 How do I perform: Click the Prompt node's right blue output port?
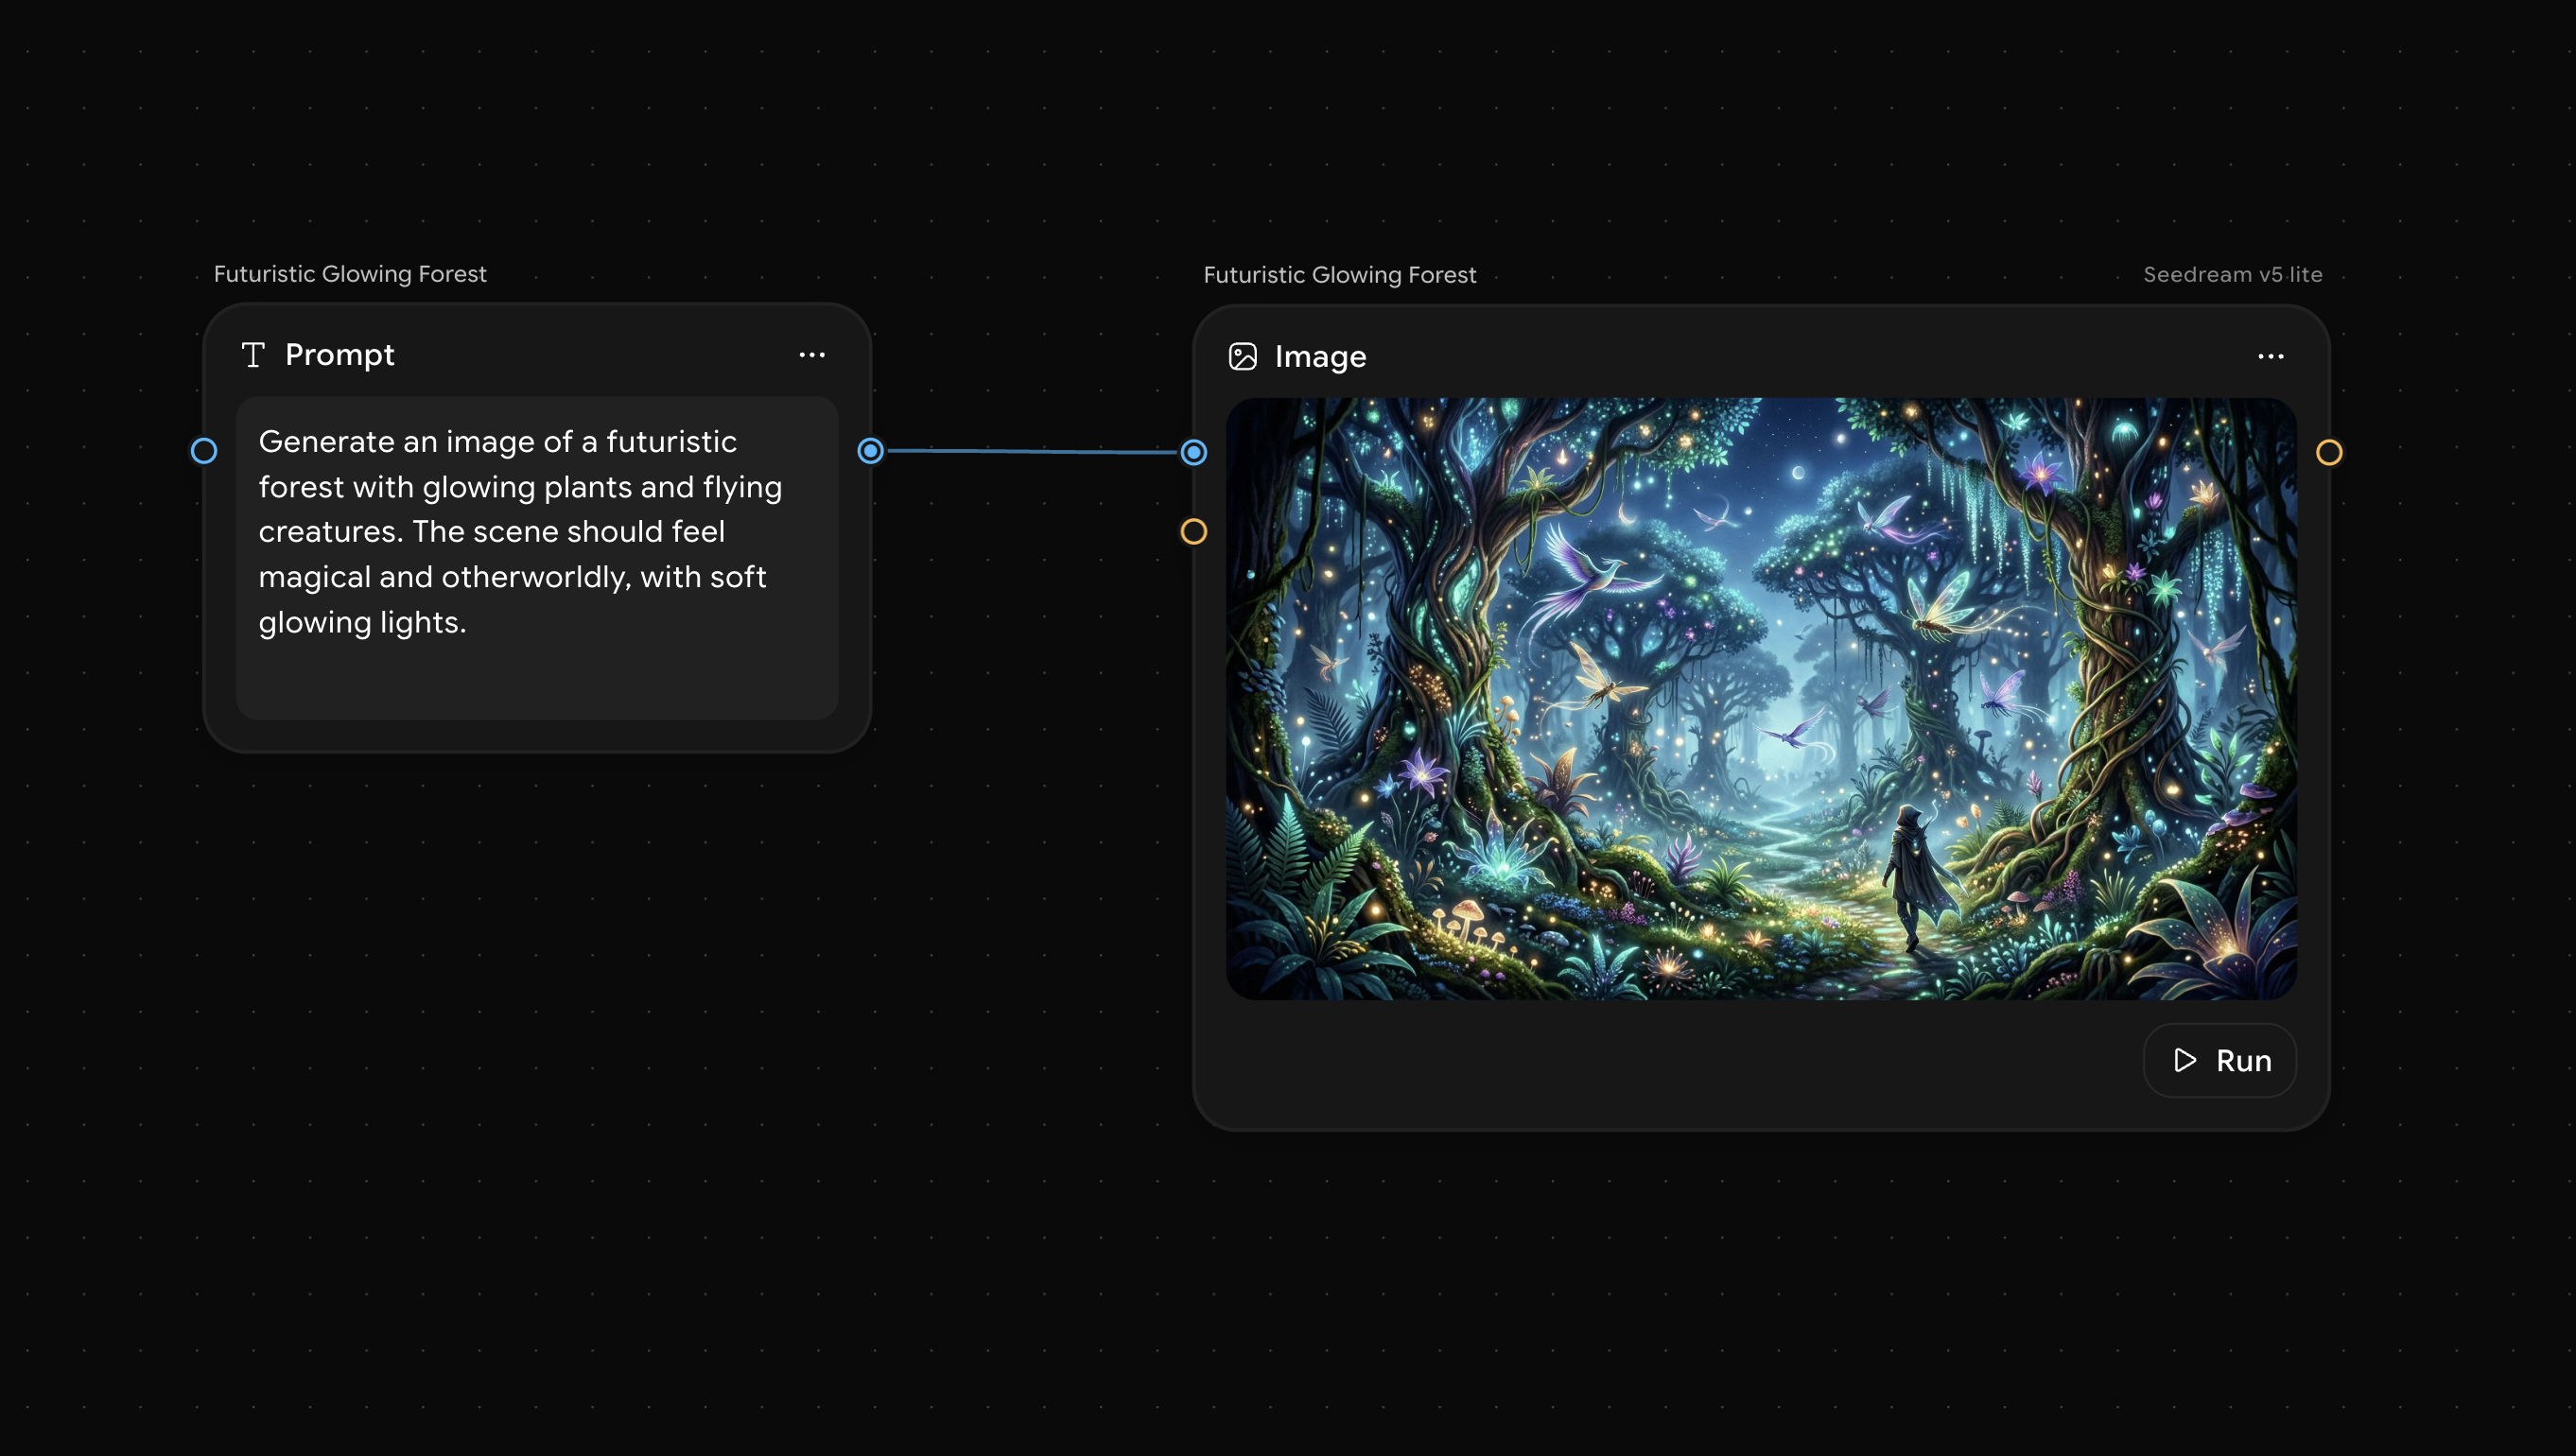(x=871, y=451)
